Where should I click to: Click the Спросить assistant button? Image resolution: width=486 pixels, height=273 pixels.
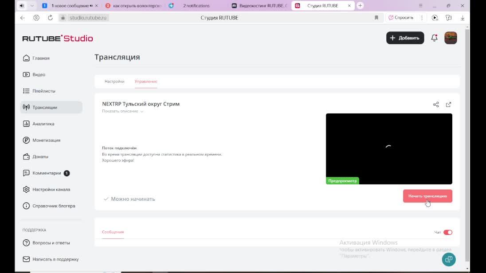pos(401,18)
